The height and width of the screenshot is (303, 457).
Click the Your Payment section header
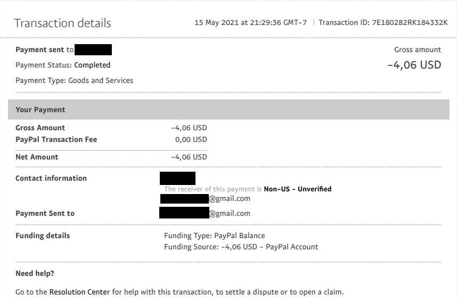tap(40, 110)
